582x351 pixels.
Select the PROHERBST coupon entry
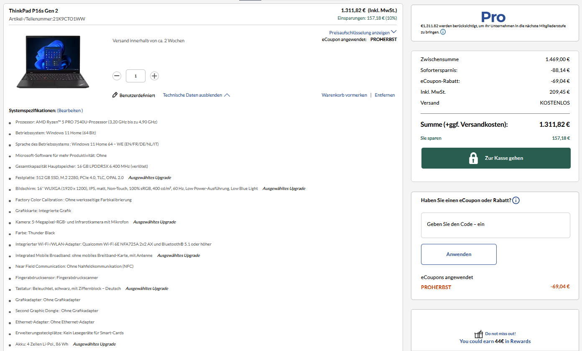coord(436,287)
